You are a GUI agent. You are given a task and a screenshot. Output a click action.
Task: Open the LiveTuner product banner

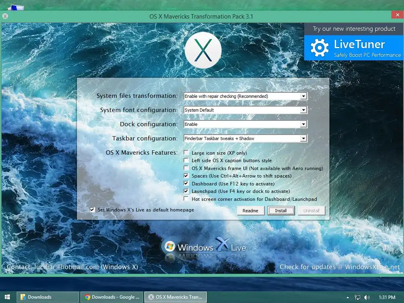click(354, 48)
